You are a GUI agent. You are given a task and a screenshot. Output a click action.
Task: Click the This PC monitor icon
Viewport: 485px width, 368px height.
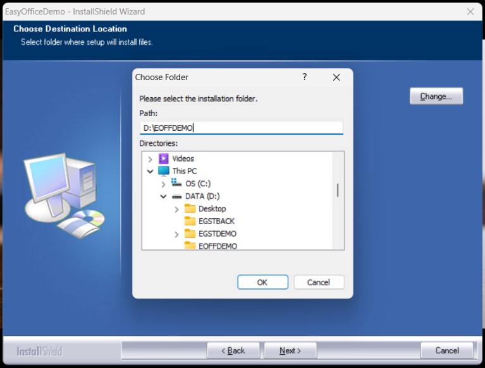pos(164,171)
